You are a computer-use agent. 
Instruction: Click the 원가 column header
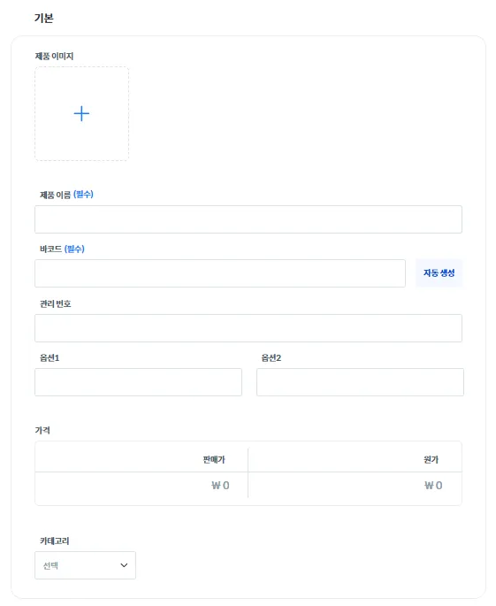(x=431, y=459)
